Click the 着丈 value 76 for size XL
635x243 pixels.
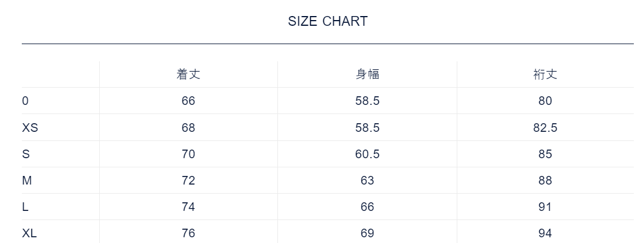188,233
